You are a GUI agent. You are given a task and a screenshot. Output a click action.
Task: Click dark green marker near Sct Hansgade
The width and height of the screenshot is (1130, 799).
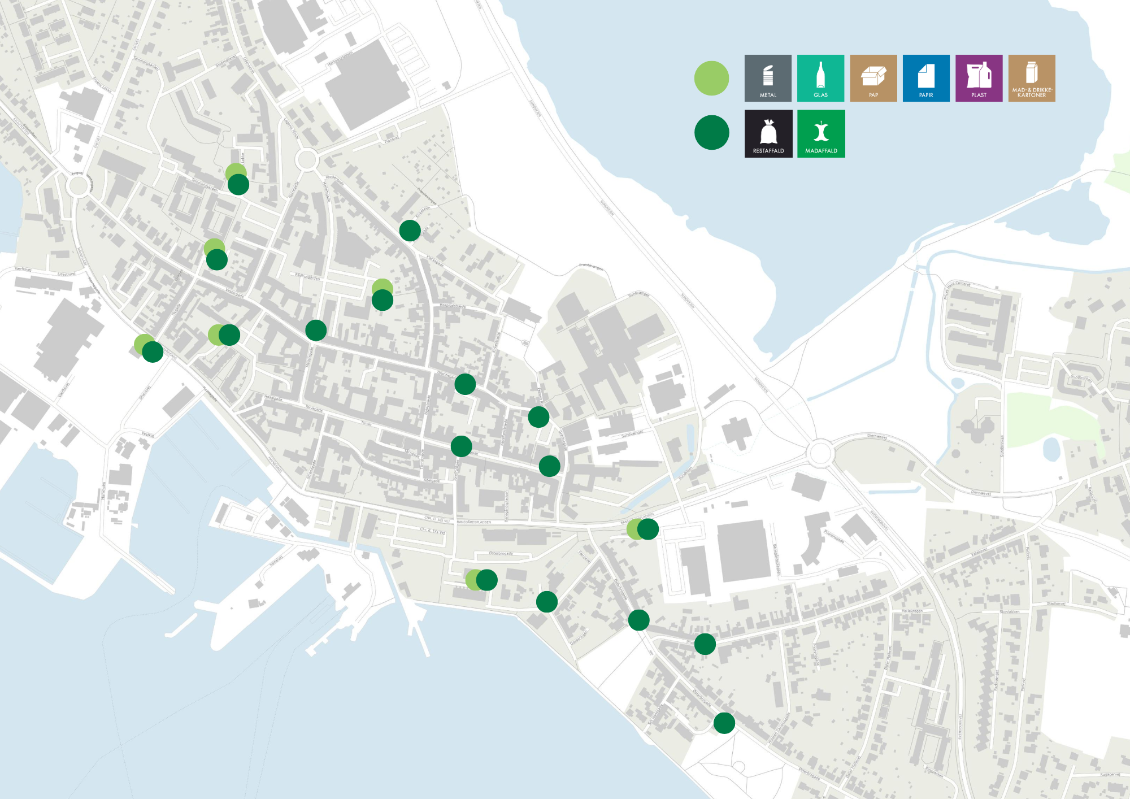[724, 723]
